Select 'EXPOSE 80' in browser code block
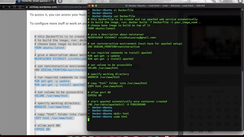The height and width of the screenshot is (137, 244). tap(42, 129)
